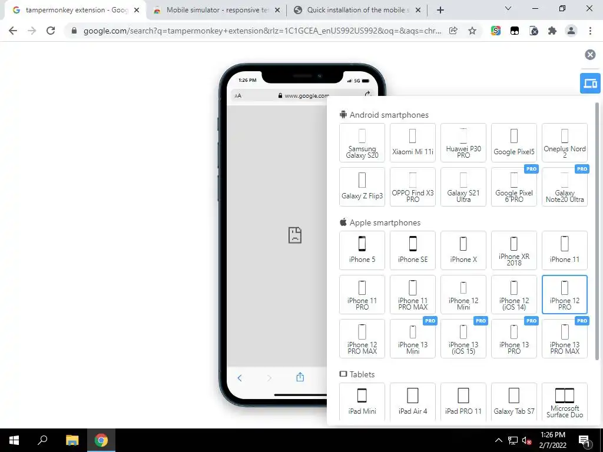Image resolution: width=603 pixels, height=452 pixels.
Task: Choose Oneplus Nord 2 device
Action: coord(565,142)
